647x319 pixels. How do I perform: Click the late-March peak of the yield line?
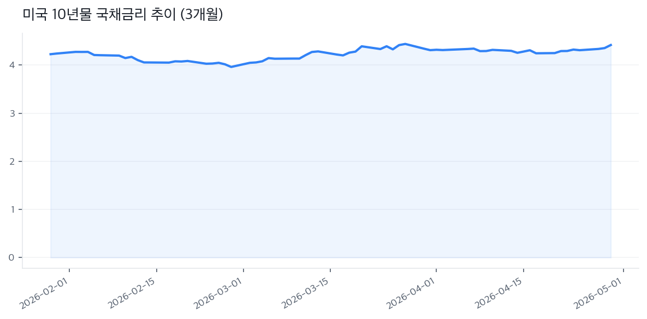click(x=405, y=44)
